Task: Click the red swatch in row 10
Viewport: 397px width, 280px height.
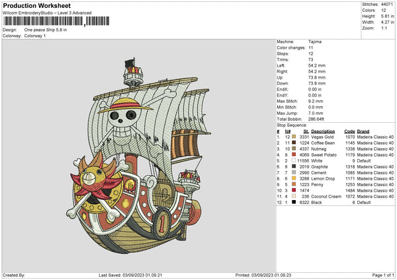Action: tap(294, 190)
